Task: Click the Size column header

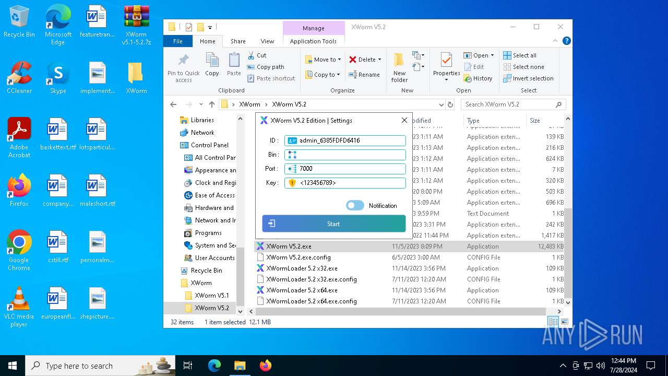Action: click(x=545, y=120)
